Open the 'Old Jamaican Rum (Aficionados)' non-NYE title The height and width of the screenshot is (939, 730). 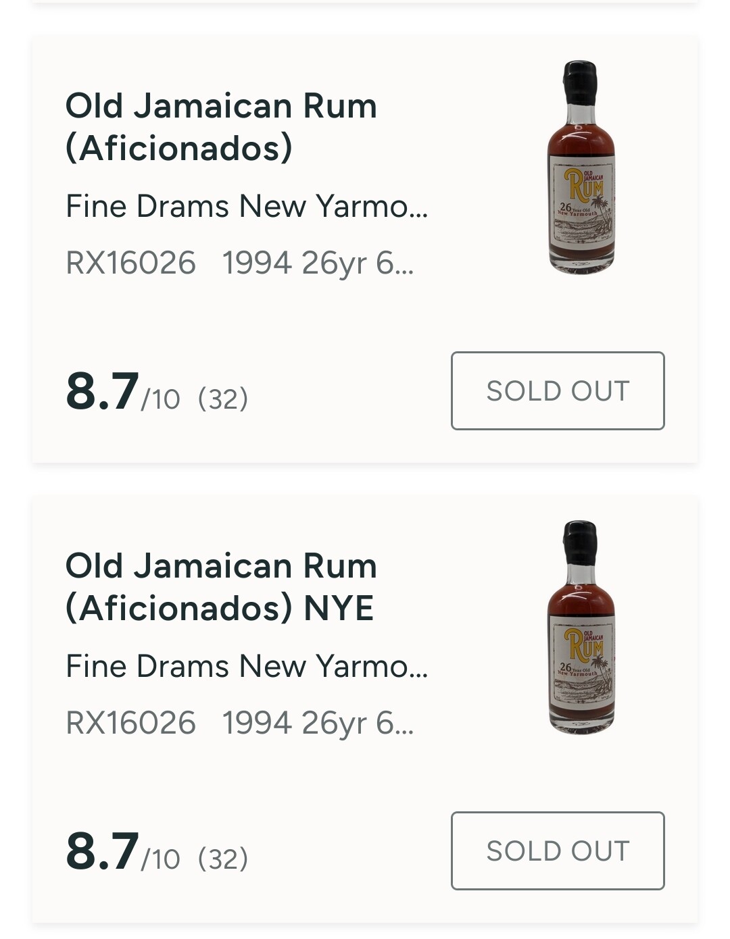point(221,126)
